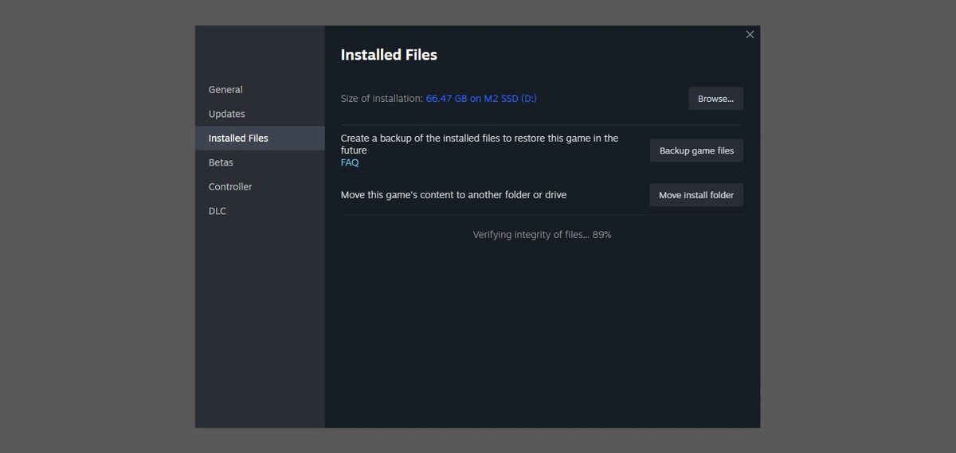Image resolution: width=956 pixels, height=453 pixels.
Task: Click the Move this game's content description
Action: pyautogui.click(x=453, y=195)
